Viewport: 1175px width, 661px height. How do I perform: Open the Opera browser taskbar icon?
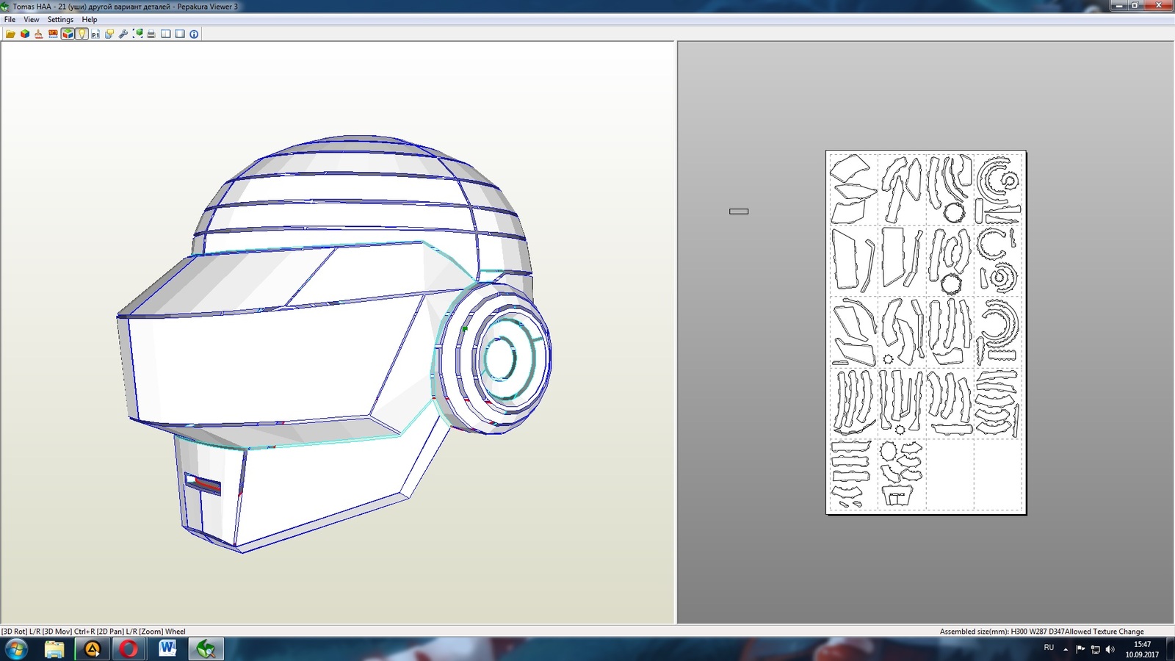pyautogui.click(x=129, y=649)
